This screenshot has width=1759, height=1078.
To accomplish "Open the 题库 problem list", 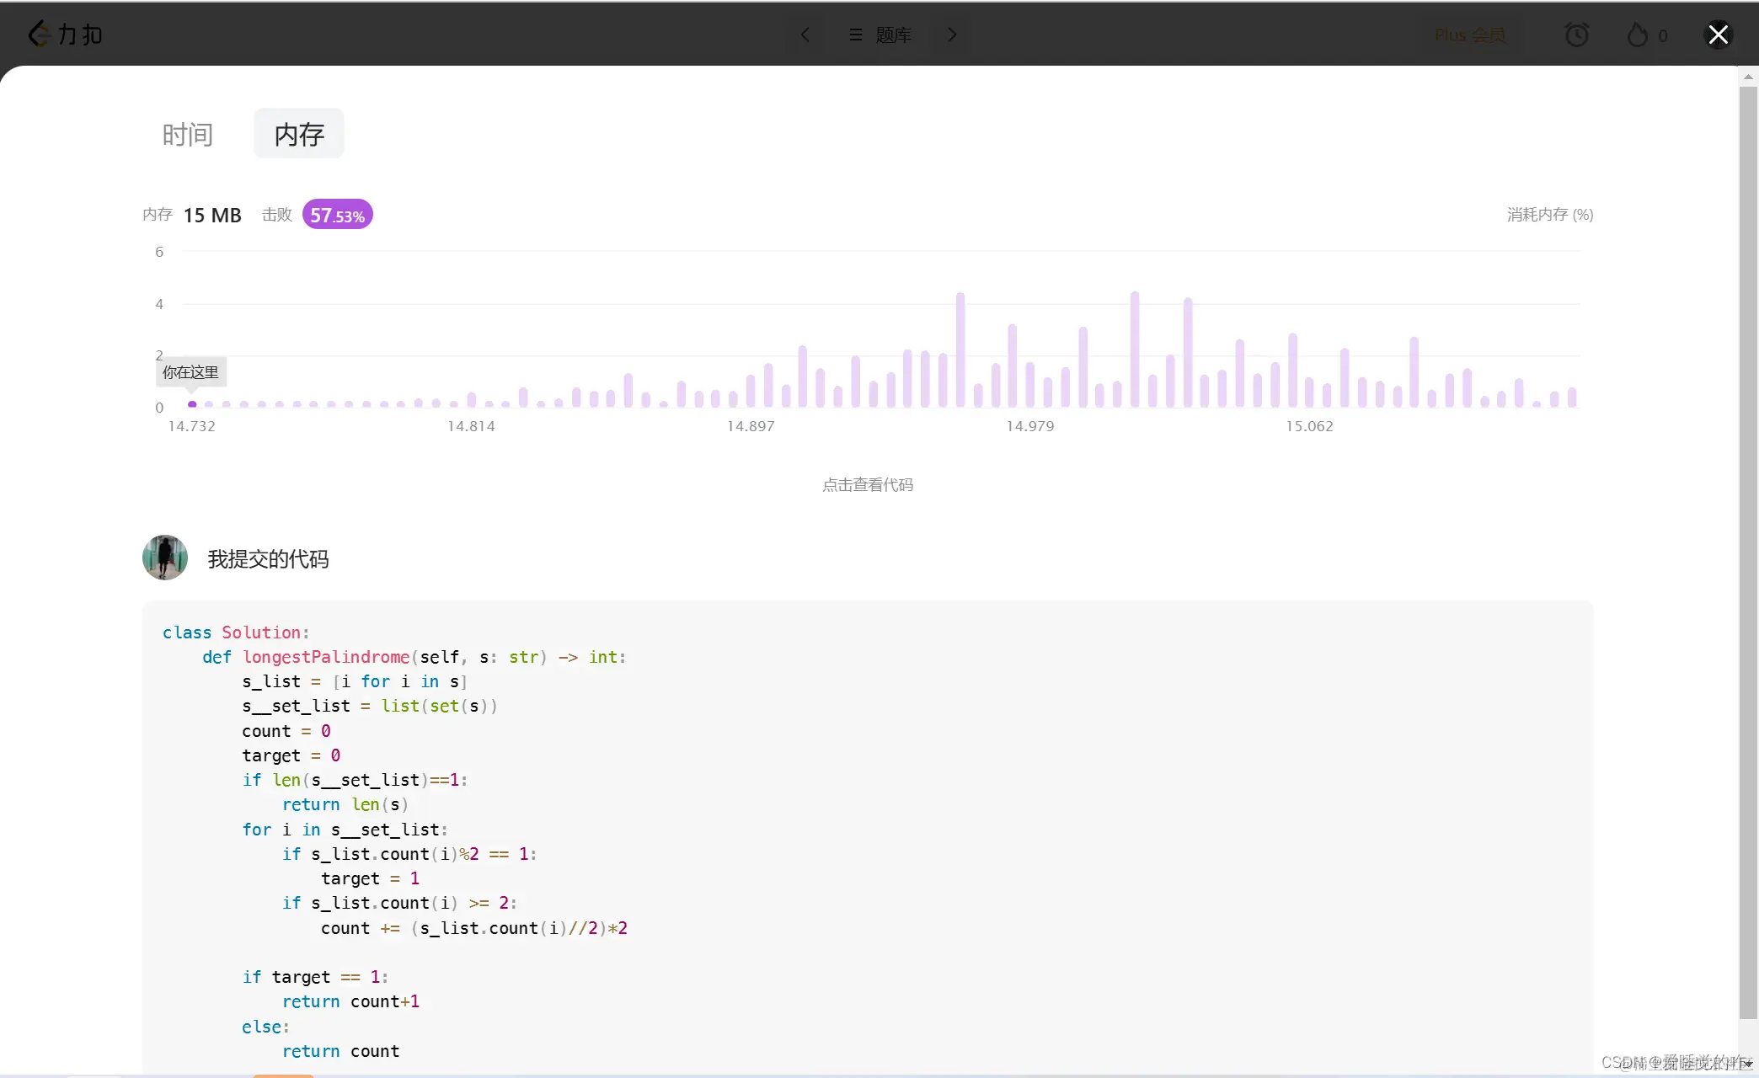I will click(x=881, y=35).
